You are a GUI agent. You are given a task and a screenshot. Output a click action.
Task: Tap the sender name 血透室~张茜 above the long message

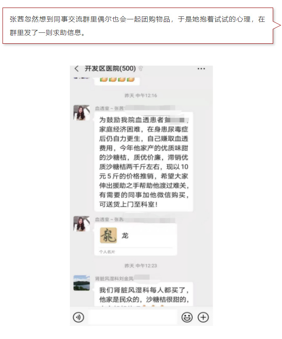[109, 109]
